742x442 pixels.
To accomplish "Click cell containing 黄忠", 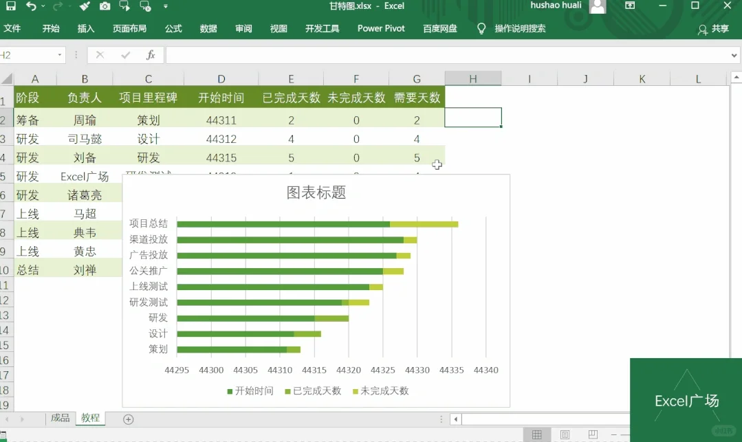I will 85,252.
